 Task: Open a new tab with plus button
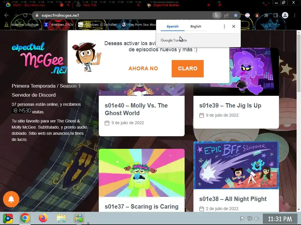click(x=220, y=5)
